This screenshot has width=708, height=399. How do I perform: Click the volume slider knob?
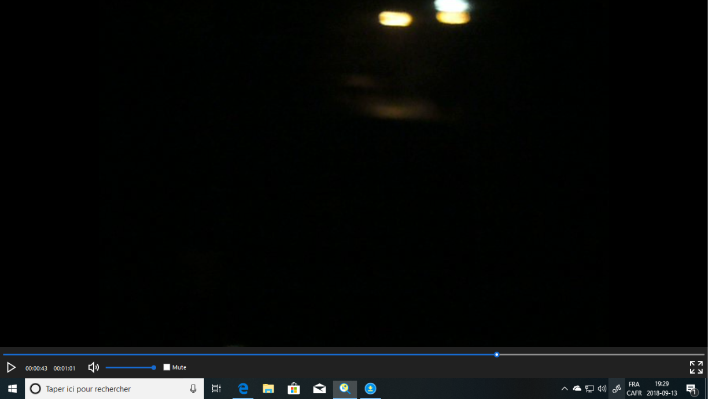click(154, 367)
